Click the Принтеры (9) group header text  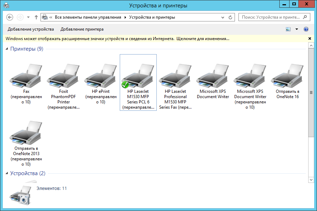(x=27, y=49)
